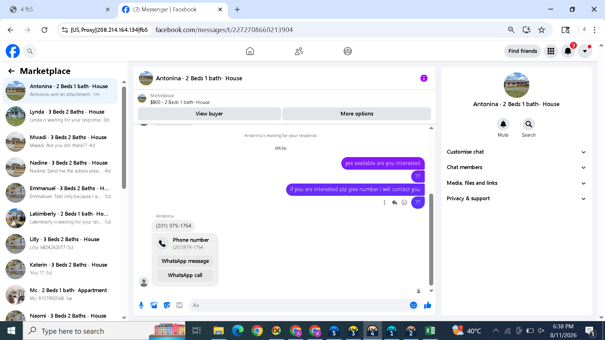Choose a GIF icon
Image resolution: width=605 pixels, height=340 pixels.
(179, 305)
